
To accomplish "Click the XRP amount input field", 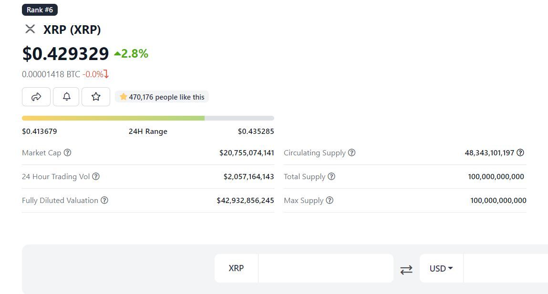I will (325, 268).
